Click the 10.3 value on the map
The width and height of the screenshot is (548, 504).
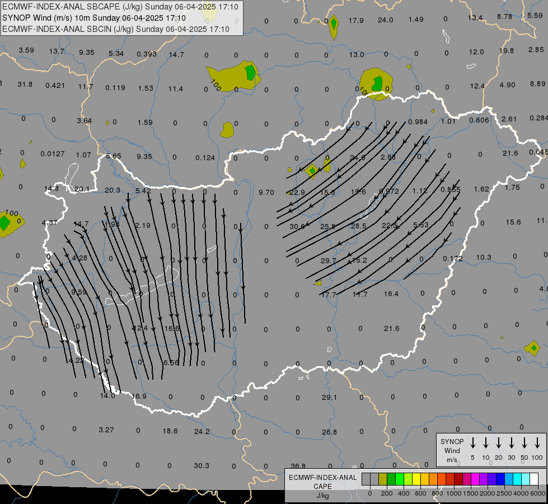[484, 258]
